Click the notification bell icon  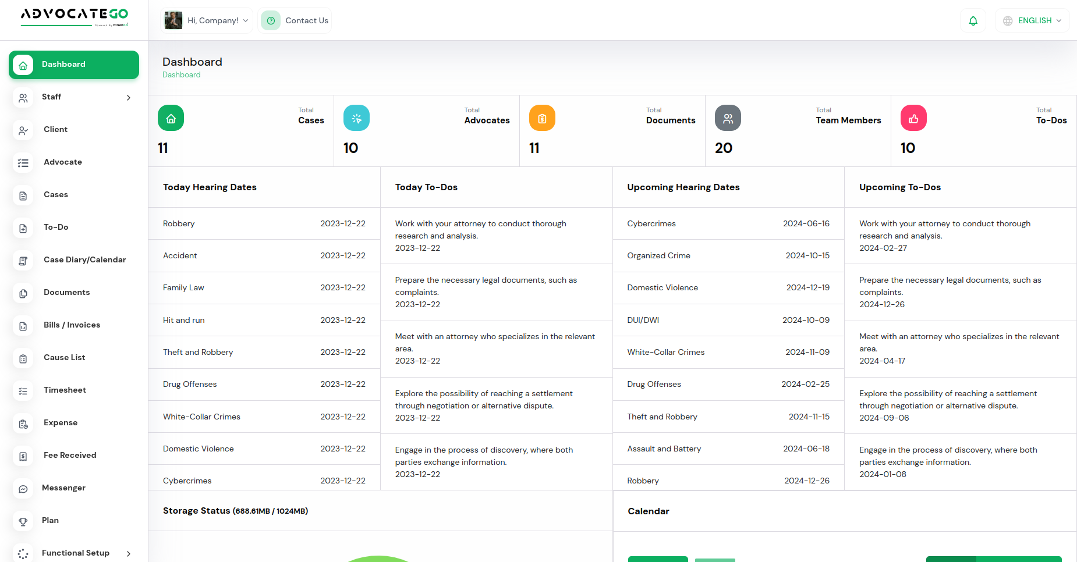tap(973, 21)
